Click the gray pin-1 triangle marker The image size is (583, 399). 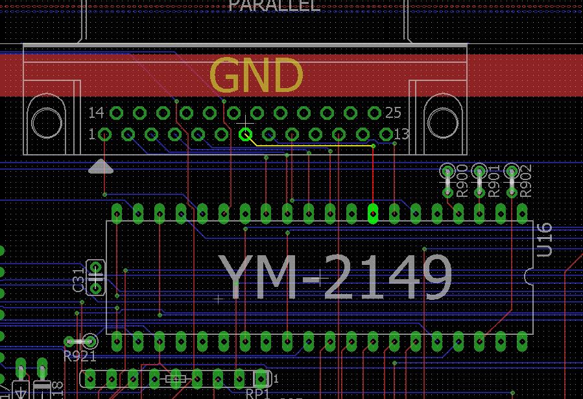coord(101,166)
